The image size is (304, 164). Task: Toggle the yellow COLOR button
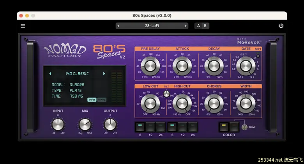224,127
